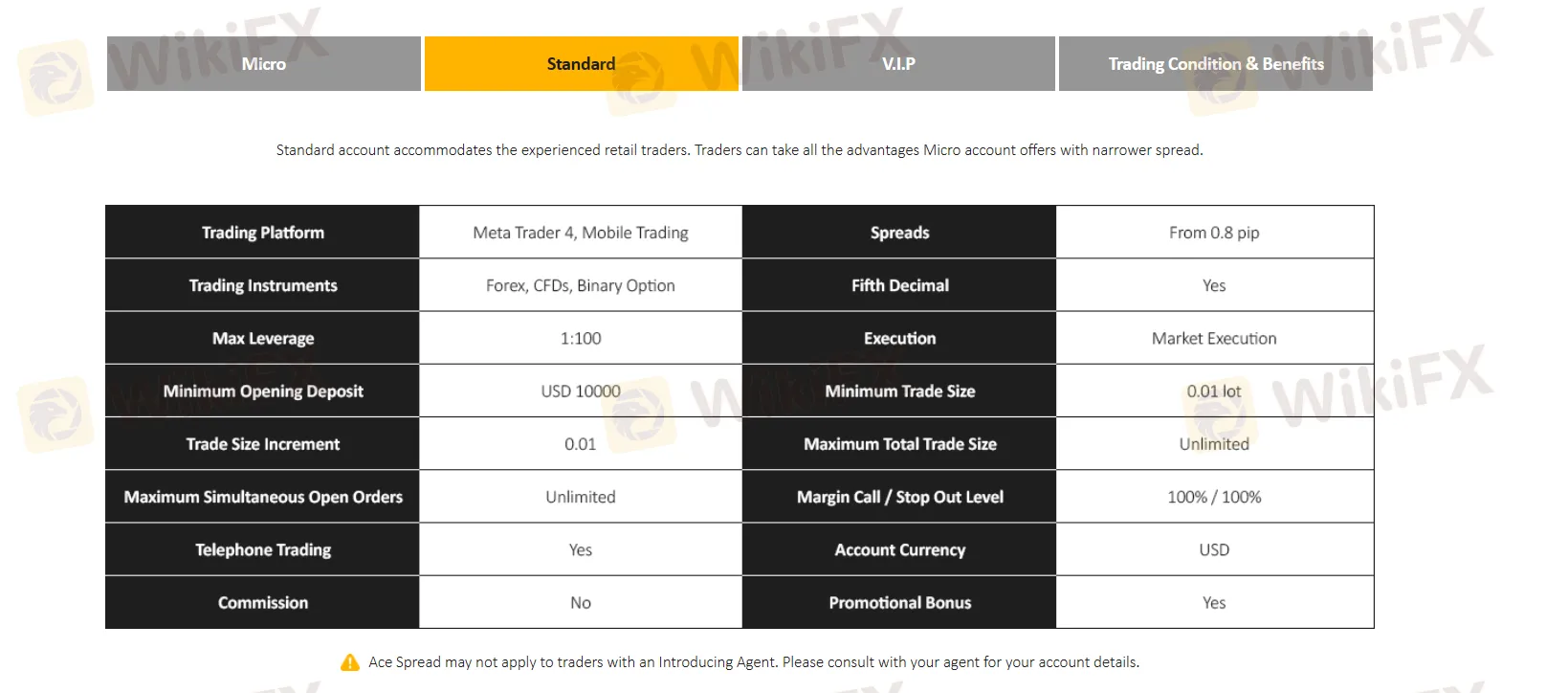The width and height of the screenshot is (1546, 693).
Task: Select the Standard account tab
Action: pyautogui.click(x=581, y=64)
